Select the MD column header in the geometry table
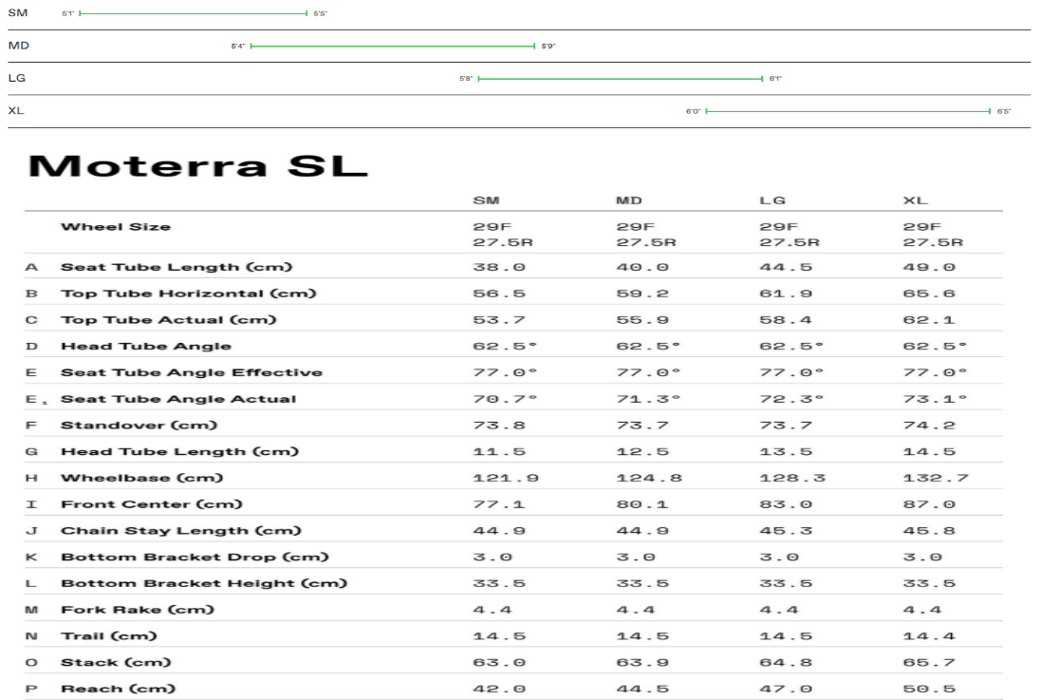The image size is (1041, 700). click(x=629, y=200)
